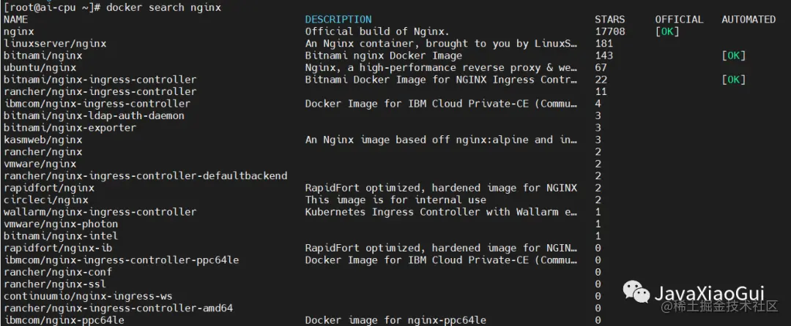
Task: Click the stars value 17708
Action: point(610,31)
